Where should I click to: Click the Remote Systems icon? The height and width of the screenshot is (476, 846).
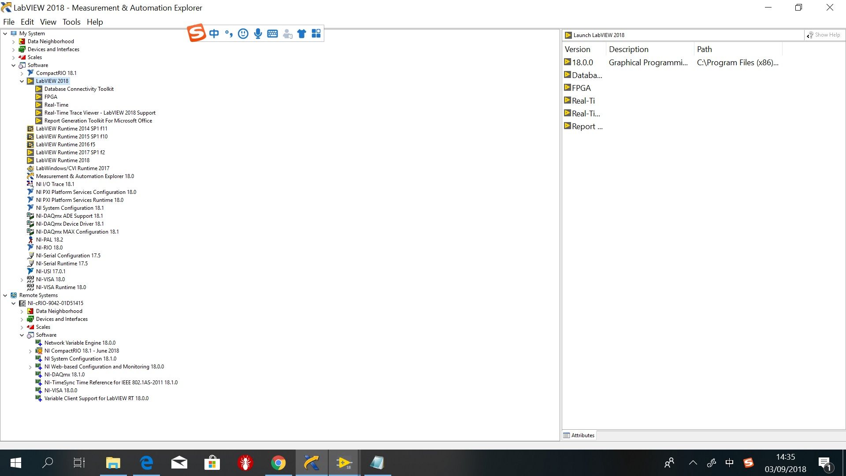[x=14, y=295]
